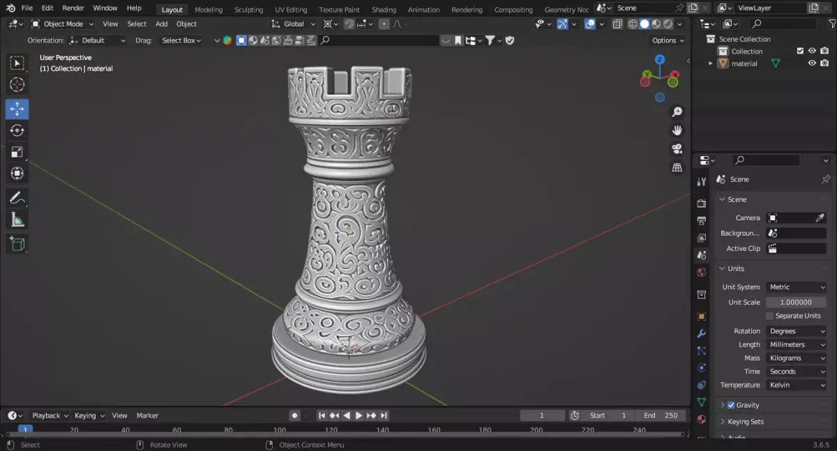Image resolution: width=837 pixels, height=451 pixels.
Task: Open the Render properties tab
Action: click(702, 204)
